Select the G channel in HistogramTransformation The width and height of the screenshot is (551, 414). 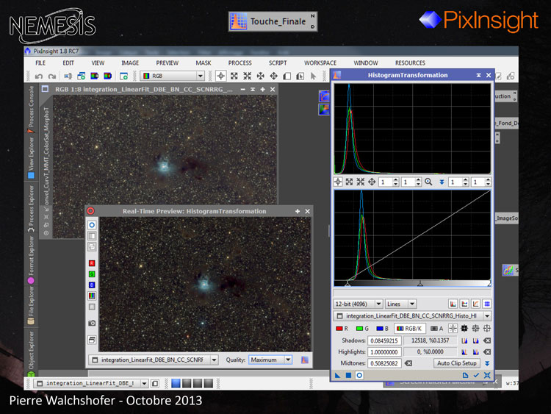coord(362,329)
